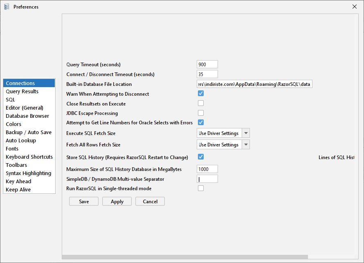Open Colors preferences
The width and height of the screenshot is (364, 263).
point(29,124)
